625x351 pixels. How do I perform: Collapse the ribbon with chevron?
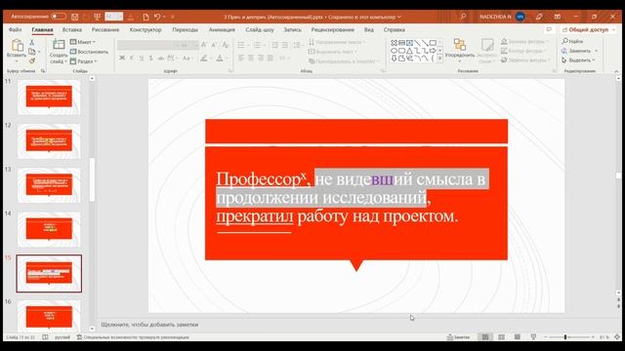click(616, 71)
